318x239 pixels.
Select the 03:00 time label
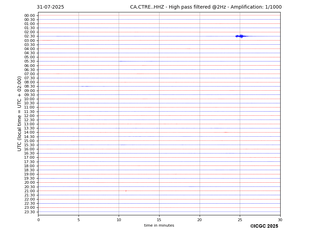tap(30, 41)
